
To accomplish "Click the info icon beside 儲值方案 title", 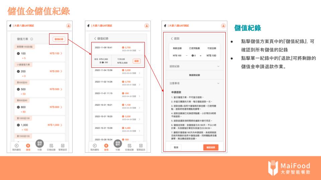I will point(32,39).
